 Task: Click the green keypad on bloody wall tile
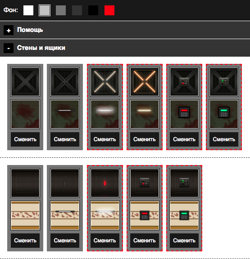(224, 114)
